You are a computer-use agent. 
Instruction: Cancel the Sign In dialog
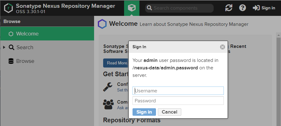tap(169, 112)
